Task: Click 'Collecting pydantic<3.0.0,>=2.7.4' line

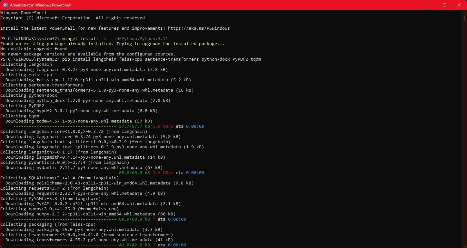Action: click(65, 163)
